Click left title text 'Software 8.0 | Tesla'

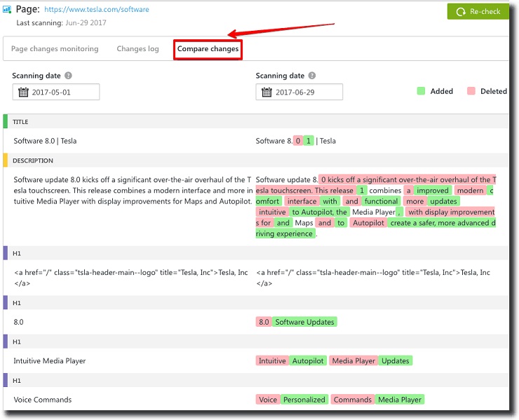coord(45,141)
